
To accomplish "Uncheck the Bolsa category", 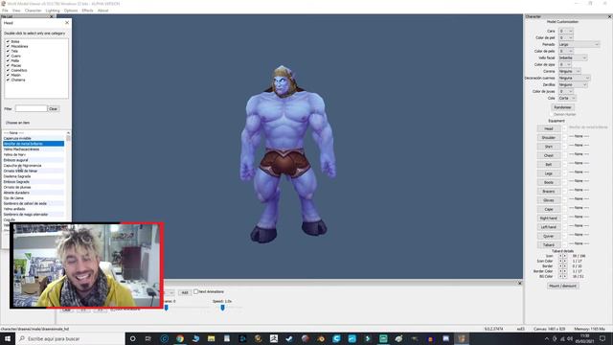I will tap(8, 41).
